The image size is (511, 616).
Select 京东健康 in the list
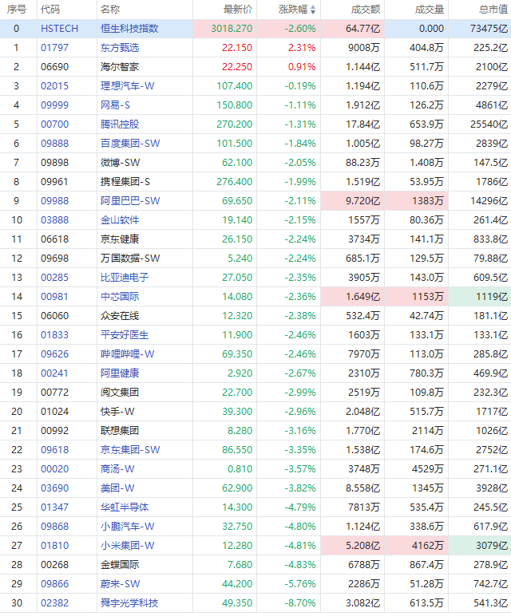pos(120,239)
